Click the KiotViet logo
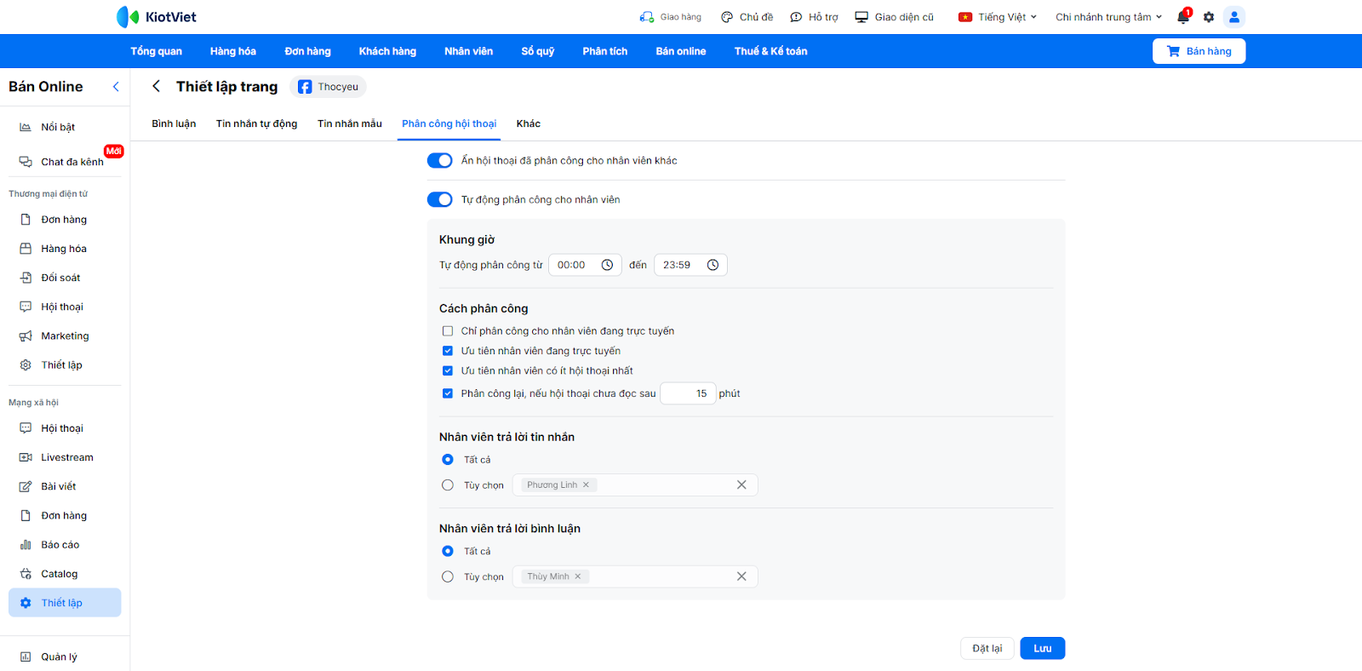Viewport: 1362px width, 671px height. [157, 17]
